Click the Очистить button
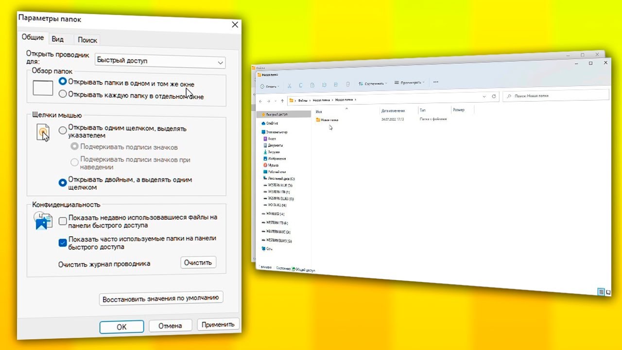 [198, 262]
